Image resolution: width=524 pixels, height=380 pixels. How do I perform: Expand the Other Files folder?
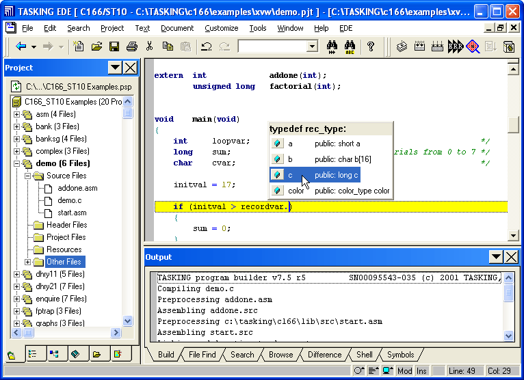(28, 262)
